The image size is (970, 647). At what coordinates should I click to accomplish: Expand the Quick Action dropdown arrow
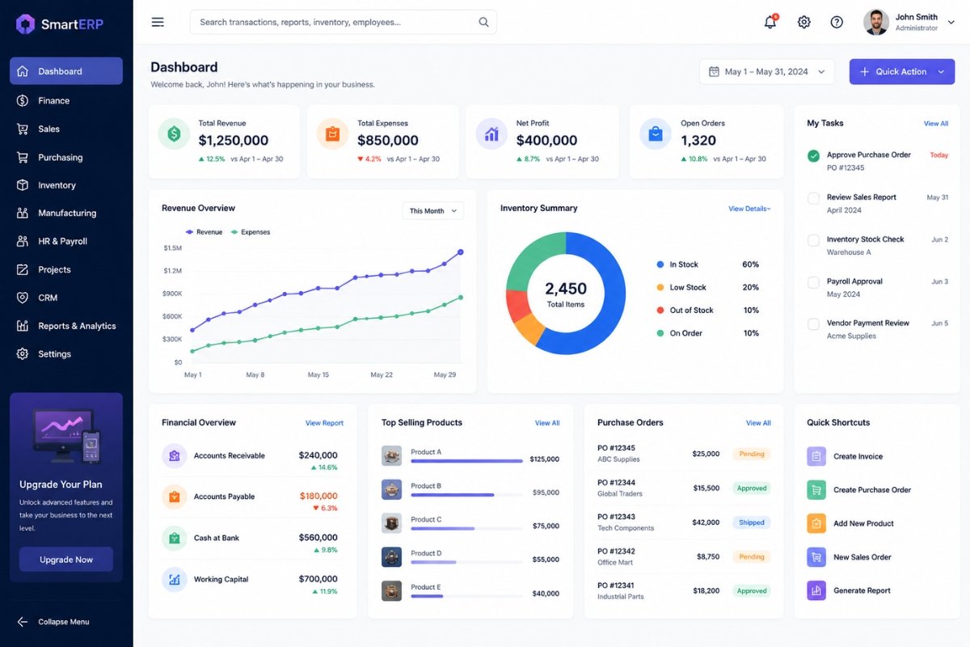tap(941, 72)
